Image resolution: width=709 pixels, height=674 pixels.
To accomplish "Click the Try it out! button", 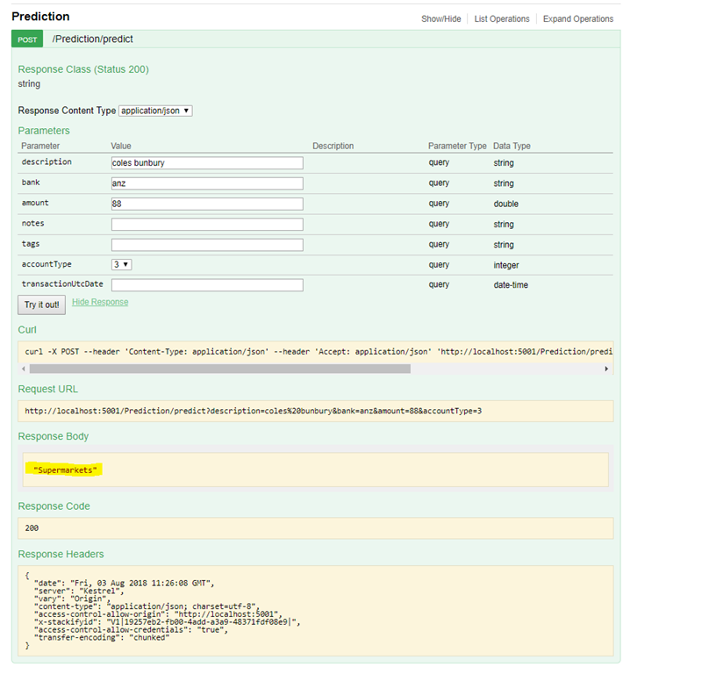I will coord(41,305).
